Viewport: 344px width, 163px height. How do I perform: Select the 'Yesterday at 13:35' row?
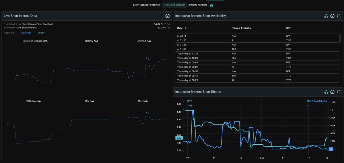[x=257, y=54]
